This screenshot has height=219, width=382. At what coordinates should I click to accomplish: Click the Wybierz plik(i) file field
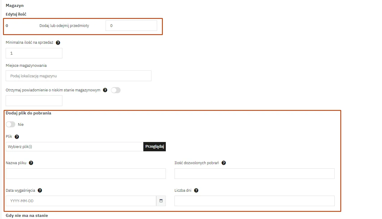74,147
